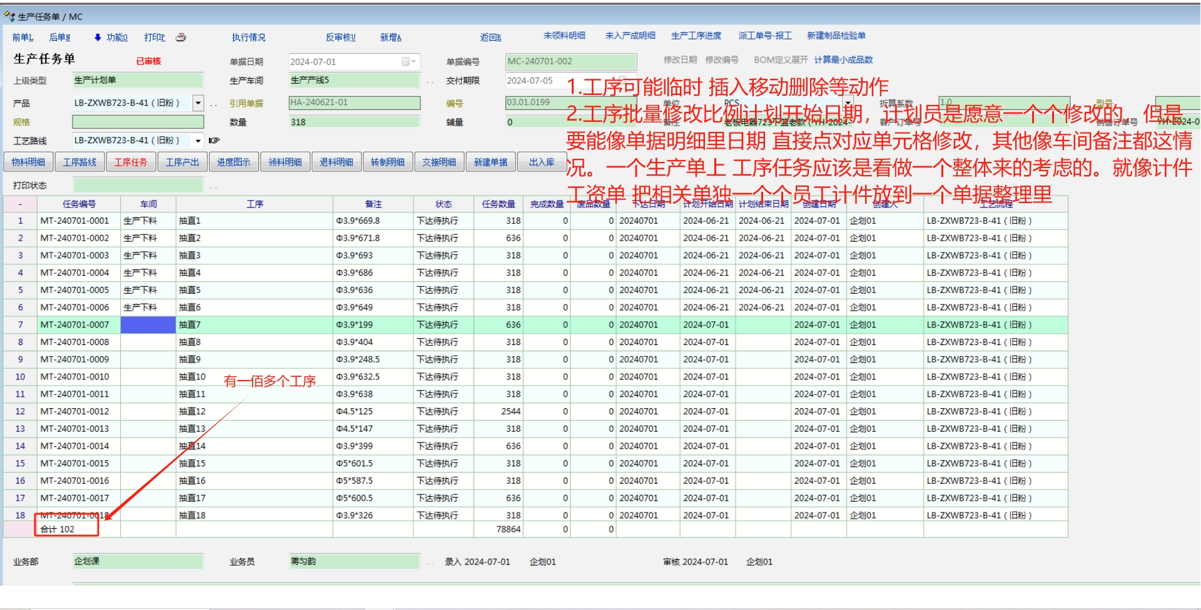Click the 反审核 menu item

[x=340, y=37]
